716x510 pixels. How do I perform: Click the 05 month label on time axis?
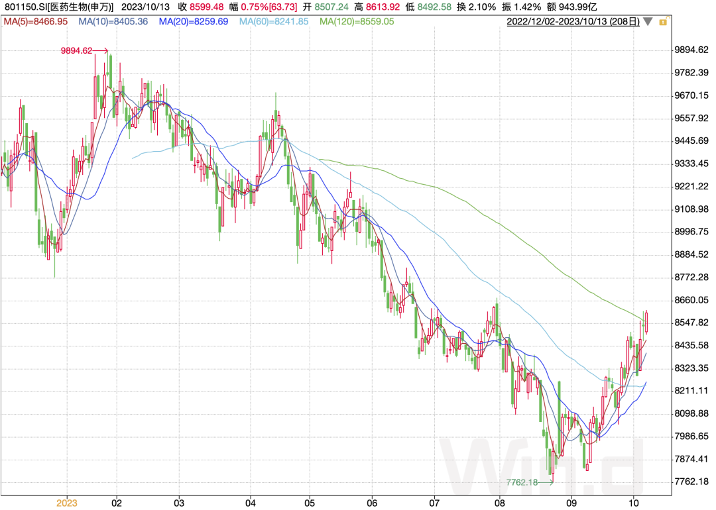pos(310,503)
